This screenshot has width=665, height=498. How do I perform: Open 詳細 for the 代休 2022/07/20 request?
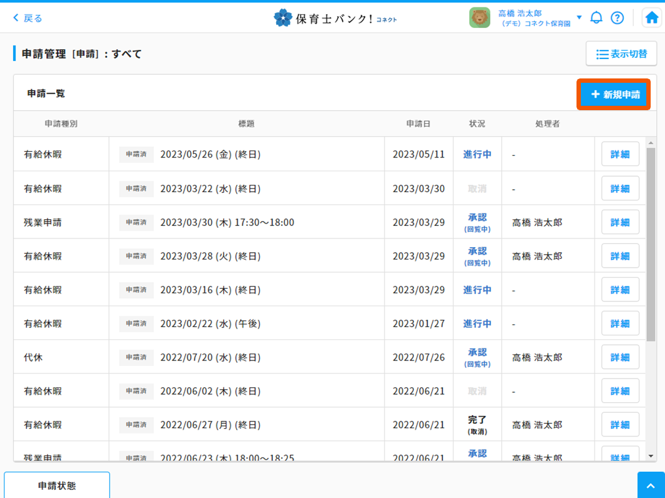tap(620, 357)
